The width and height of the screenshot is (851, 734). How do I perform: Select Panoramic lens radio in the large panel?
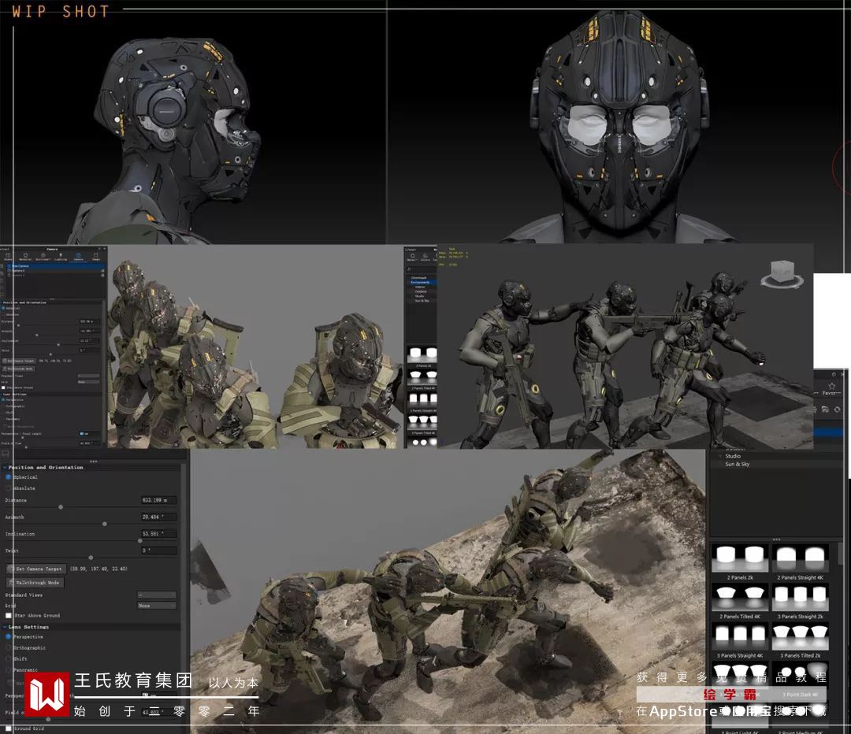tap(8, 670)
